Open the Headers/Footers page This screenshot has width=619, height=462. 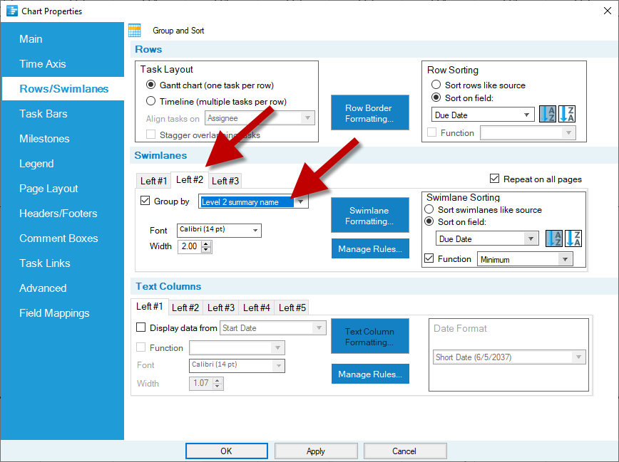coord(58,214)
